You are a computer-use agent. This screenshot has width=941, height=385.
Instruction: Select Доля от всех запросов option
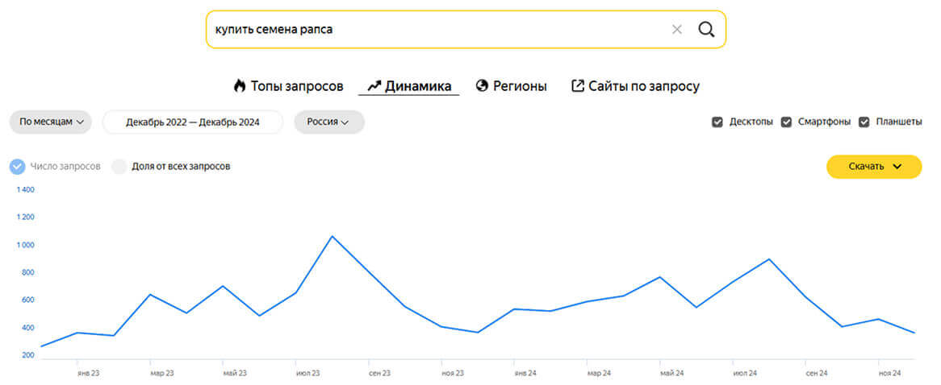click(119, 167)
